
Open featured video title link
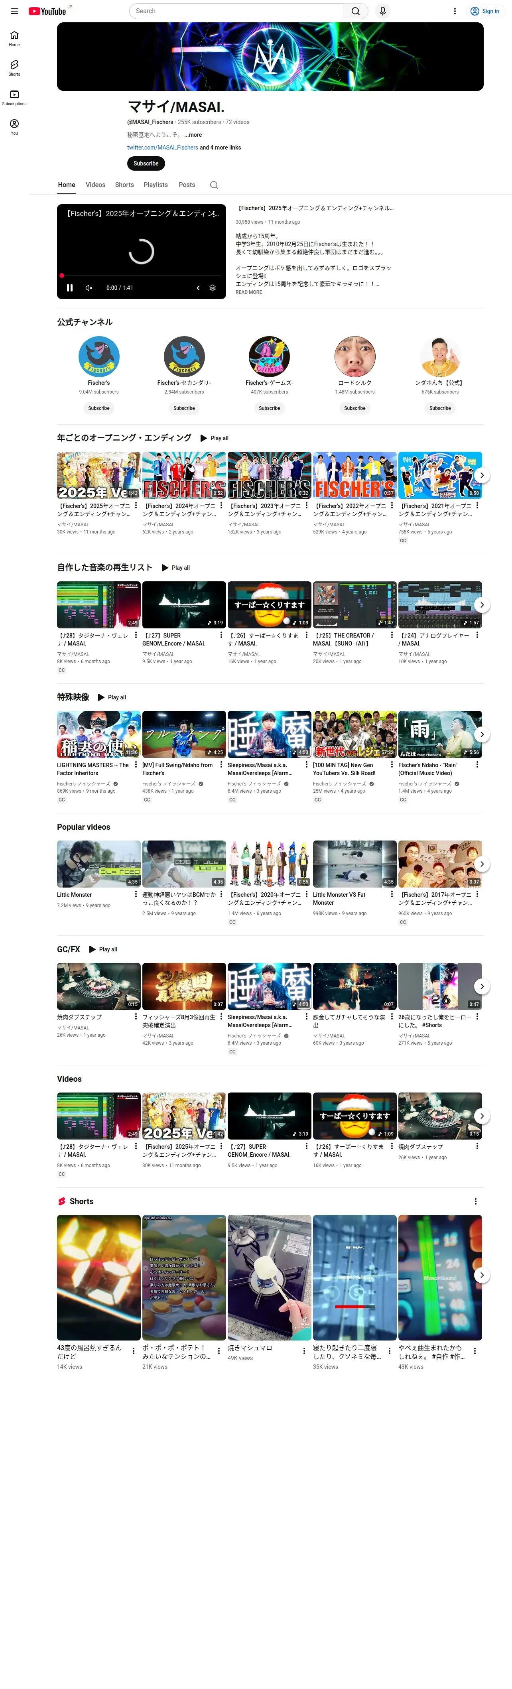point(315,209)
